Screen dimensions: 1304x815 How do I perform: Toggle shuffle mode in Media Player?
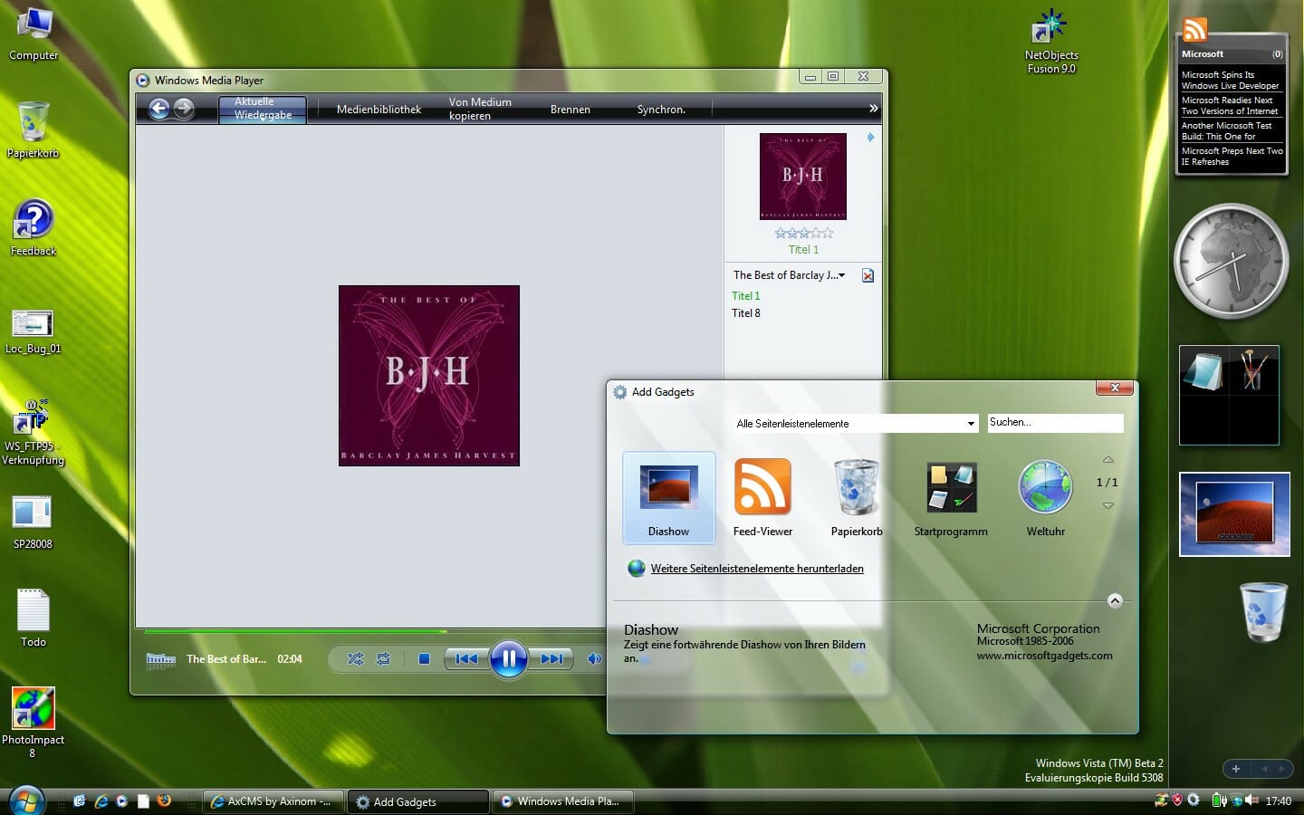coord(355,659)
